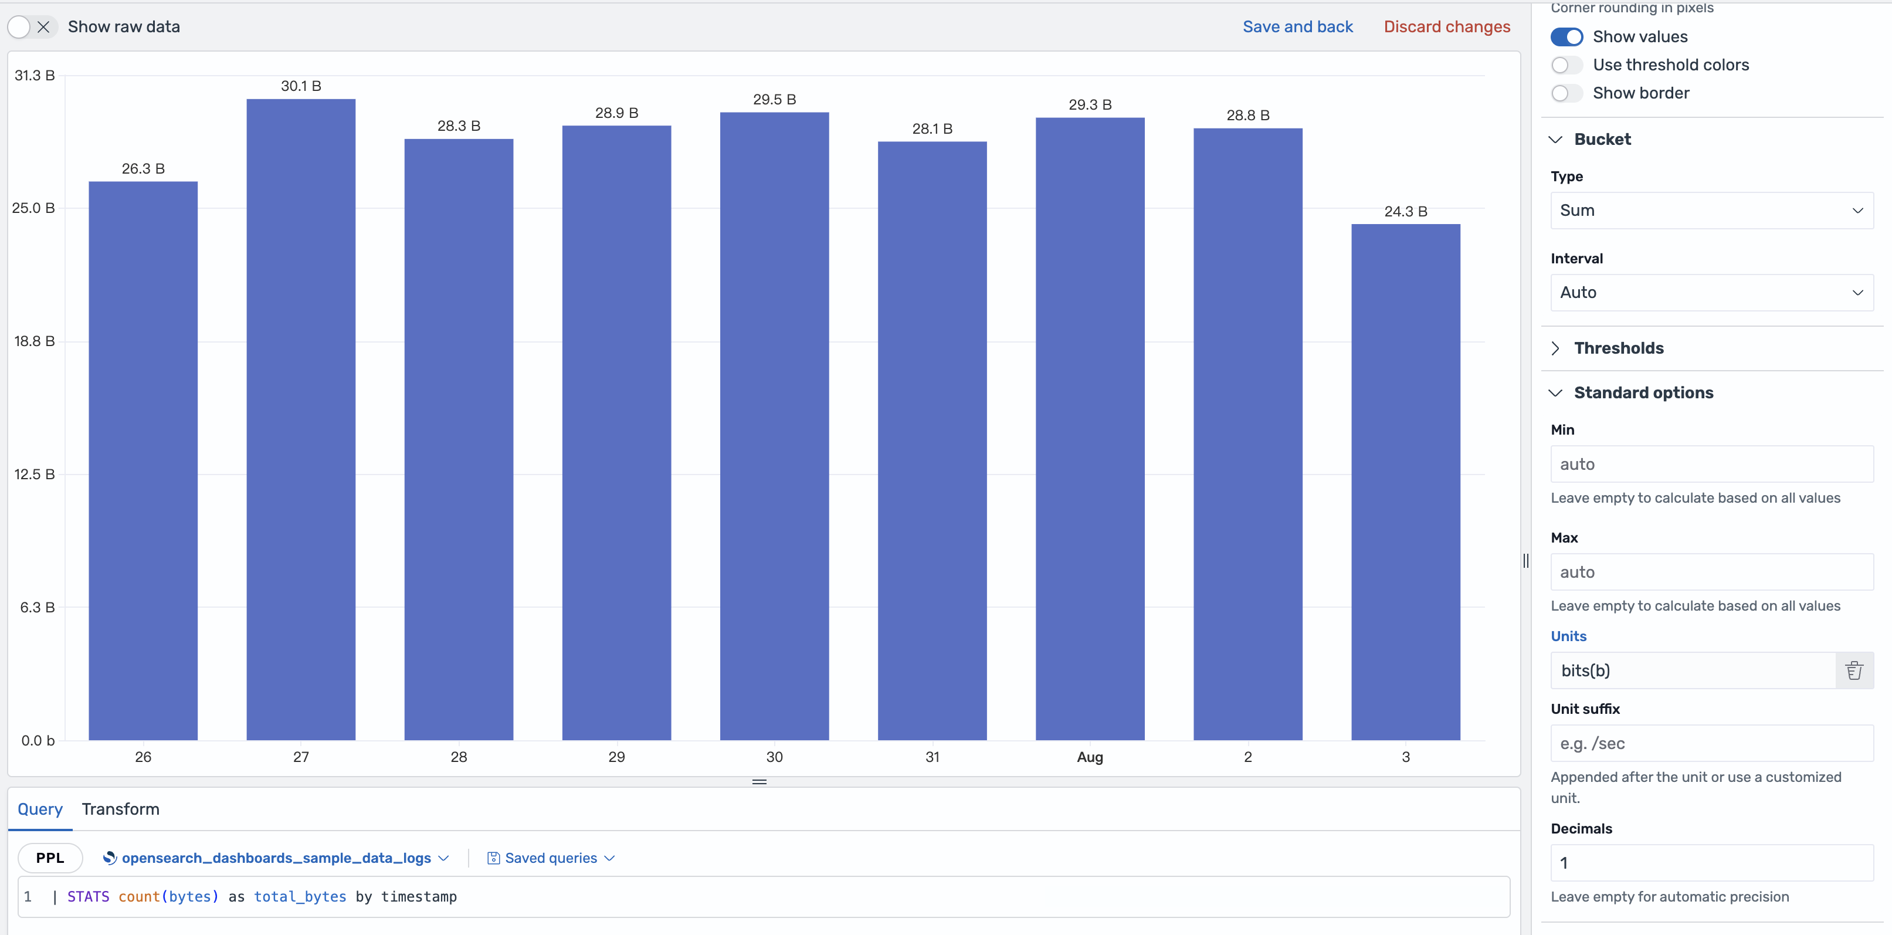Collapse the Bucket section
Viewport: 1892px width, 935px height.
(1591, 140)
